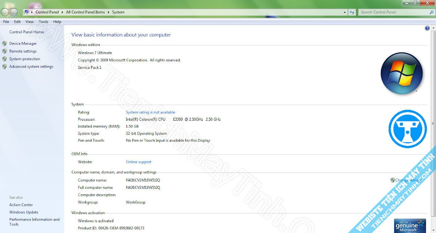This screenshot has width=436, height=233.
Task: Select All Control Panel Items breadcrumb
Action: (85, 12)
